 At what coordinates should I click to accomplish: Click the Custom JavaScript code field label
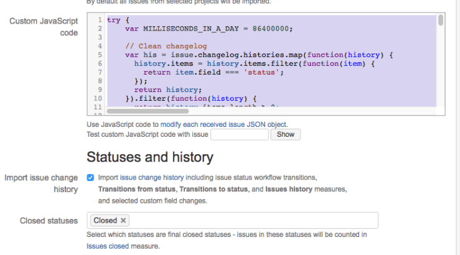[x=43, y=27]
